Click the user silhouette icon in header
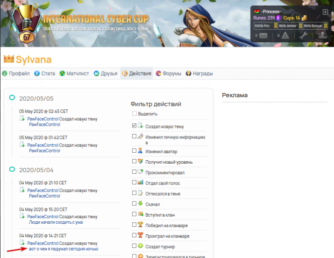 pos(322,35)
